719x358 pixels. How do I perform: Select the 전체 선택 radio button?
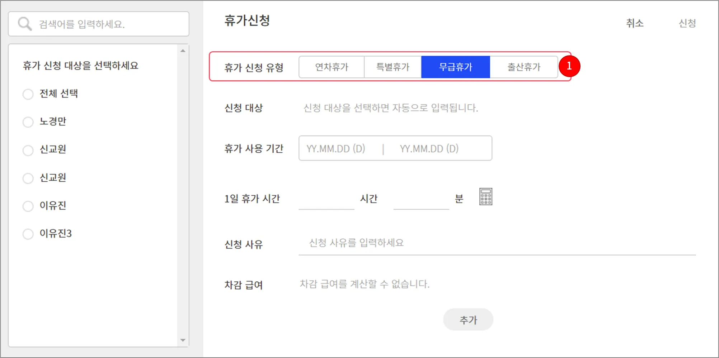pos(28,94)
